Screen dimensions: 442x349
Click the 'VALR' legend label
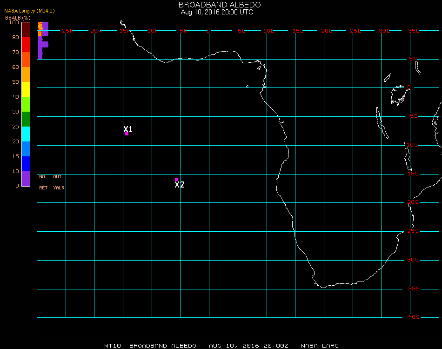[59, 188]
